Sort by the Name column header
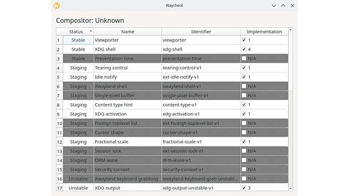Image resolution: width=349 pixels, height=196 pixels. coord(128,32)
